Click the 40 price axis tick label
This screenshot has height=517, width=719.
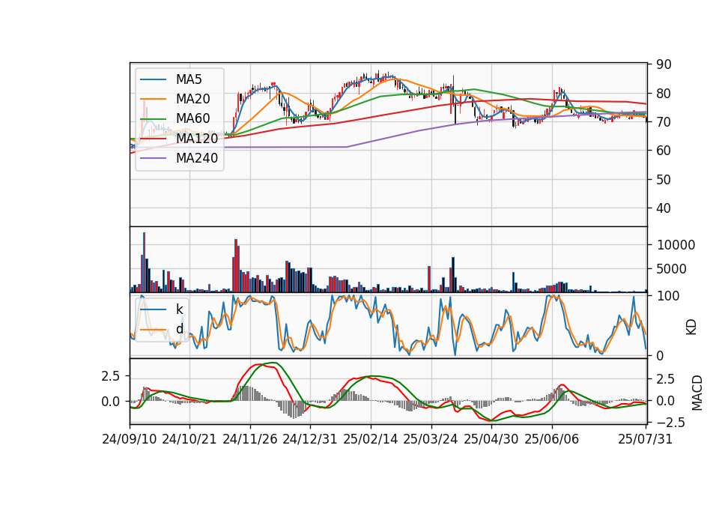pos(664,208)
